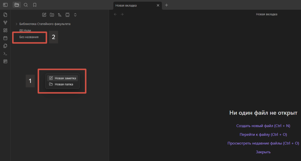The width and height of the screenshot is (301, 161).
Task: Choose Новая папка in context menu
Action: (x=62, y=84)
